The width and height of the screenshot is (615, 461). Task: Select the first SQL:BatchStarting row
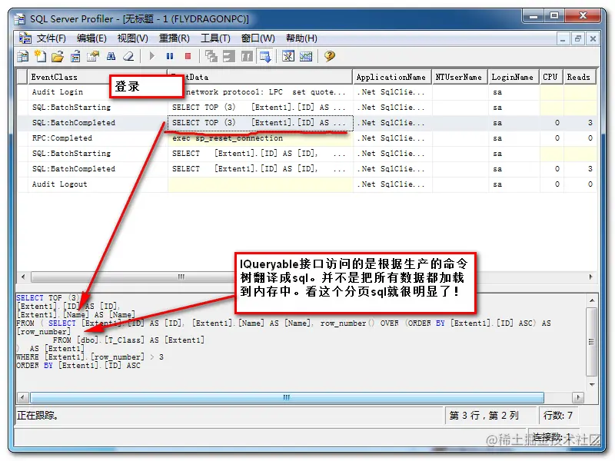click(307, 108)
